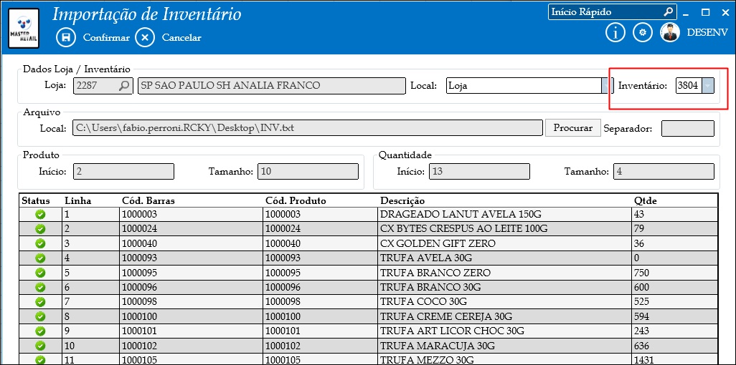This screenshot has width=736, height=365.
Task: Click the Quantidade Tamanho field
Action: (664, 171)
